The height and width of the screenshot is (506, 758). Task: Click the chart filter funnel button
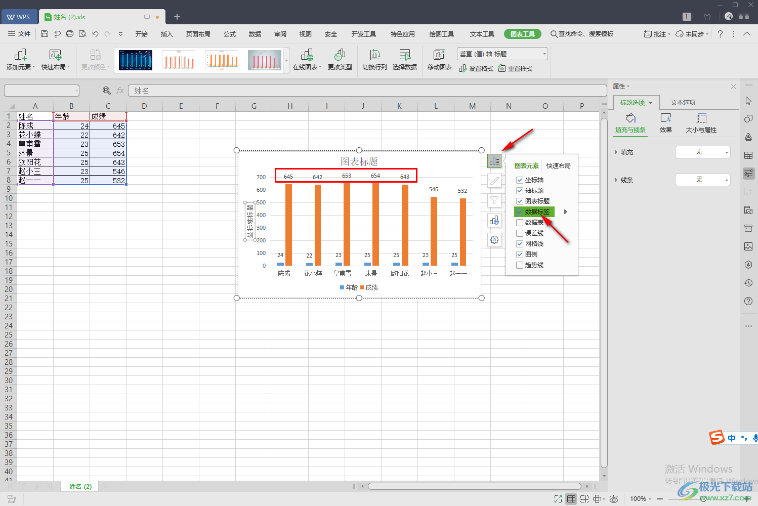494,200
